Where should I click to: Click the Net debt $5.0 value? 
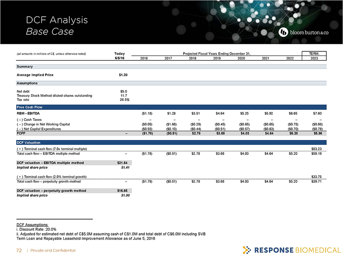[x=124, y=91]
